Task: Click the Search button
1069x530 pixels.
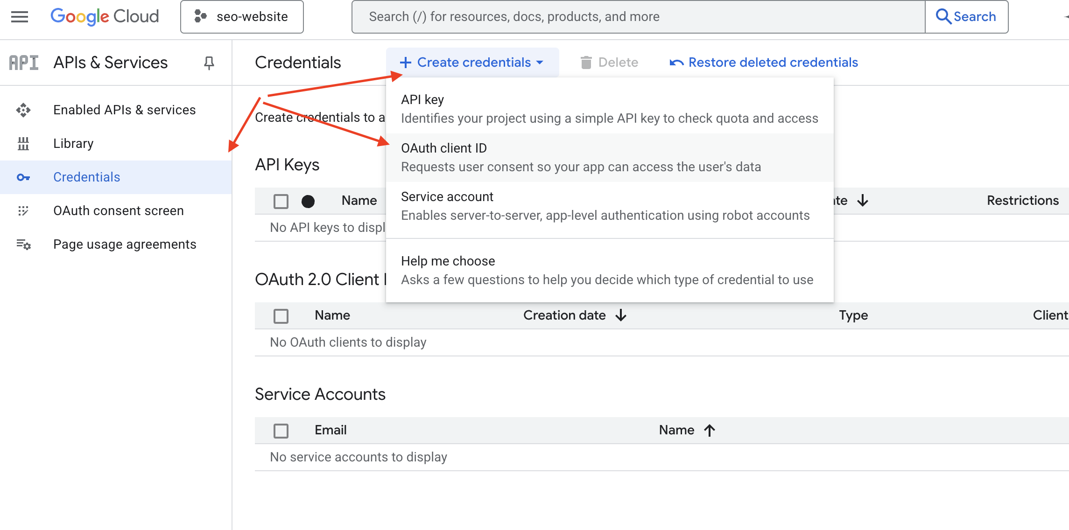Action: tap(966, 17)
